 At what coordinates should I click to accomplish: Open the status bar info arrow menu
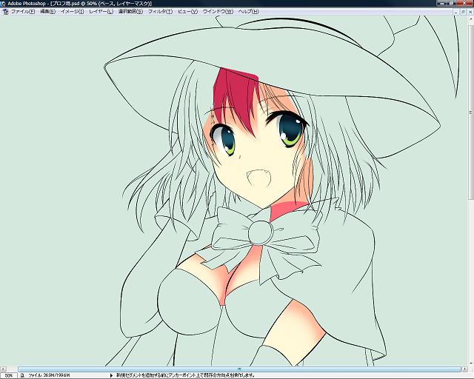(x=111, y=376)
